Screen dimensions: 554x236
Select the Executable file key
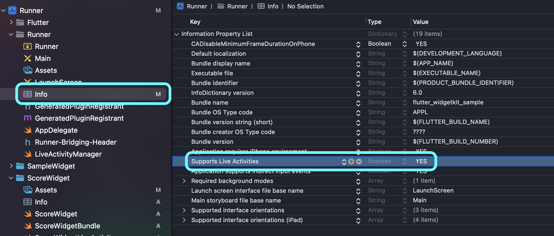[212, 73]
